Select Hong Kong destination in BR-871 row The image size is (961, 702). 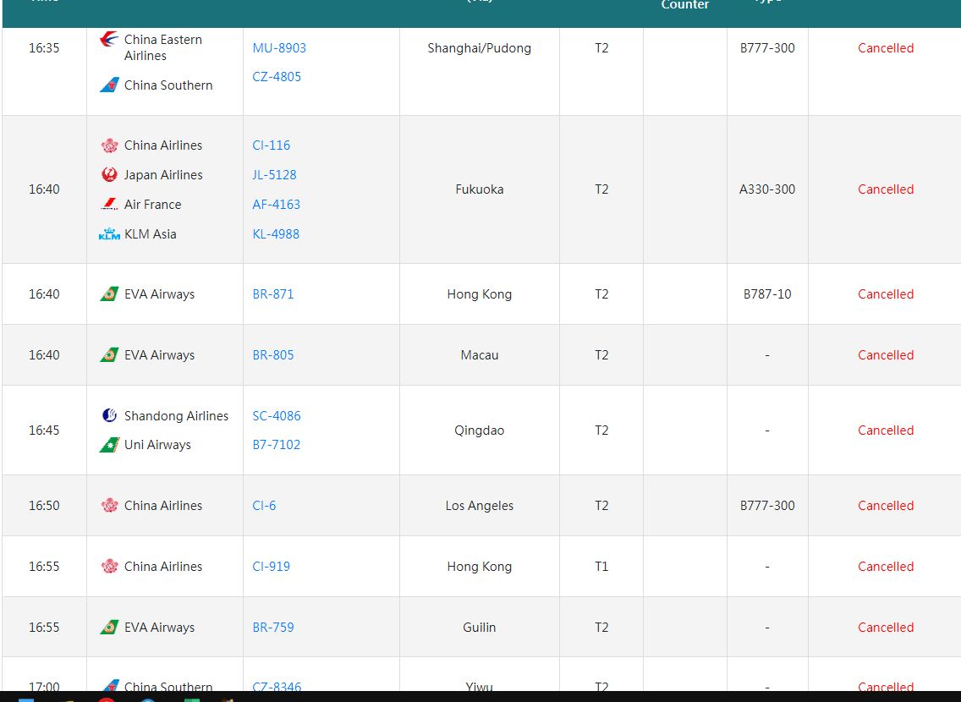[480, 294]
